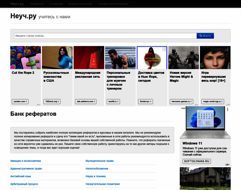Viewport: 241px width, 190px height.
Task: Click the large Неуч.ру page title
Action: pos(23,16)
